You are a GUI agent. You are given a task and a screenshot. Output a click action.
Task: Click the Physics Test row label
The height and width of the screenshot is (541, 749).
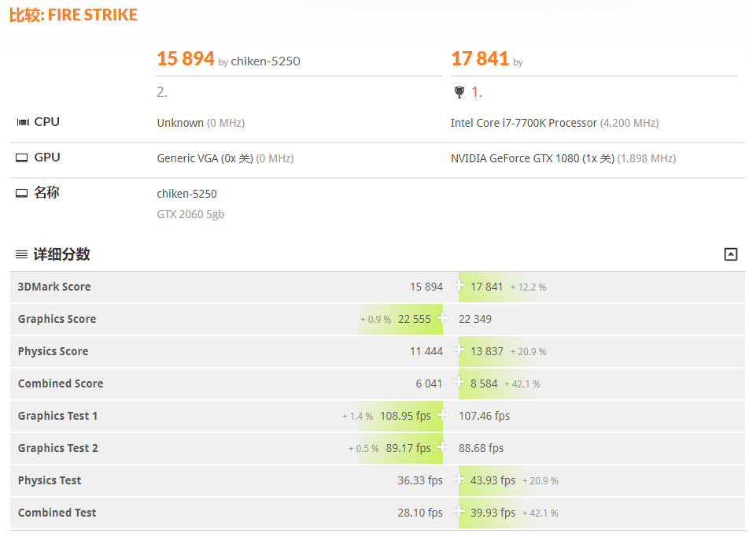(x=50, y=480)
